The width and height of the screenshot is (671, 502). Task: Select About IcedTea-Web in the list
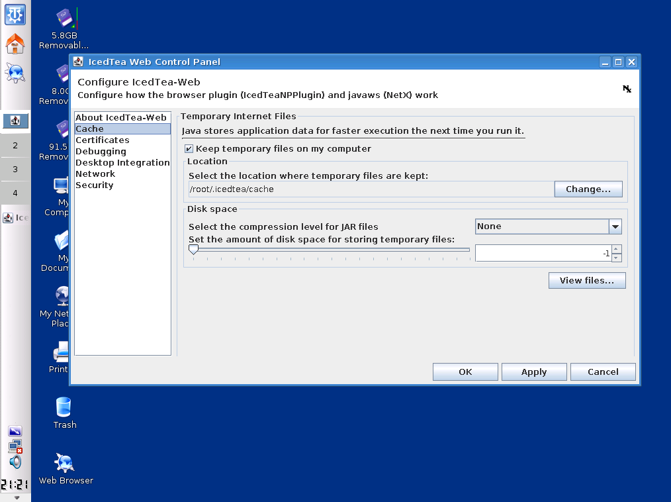(x=122, y=117)
